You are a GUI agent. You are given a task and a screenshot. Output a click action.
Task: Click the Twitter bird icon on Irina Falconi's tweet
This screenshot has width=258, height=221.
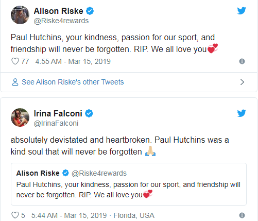tap(242, 113)
